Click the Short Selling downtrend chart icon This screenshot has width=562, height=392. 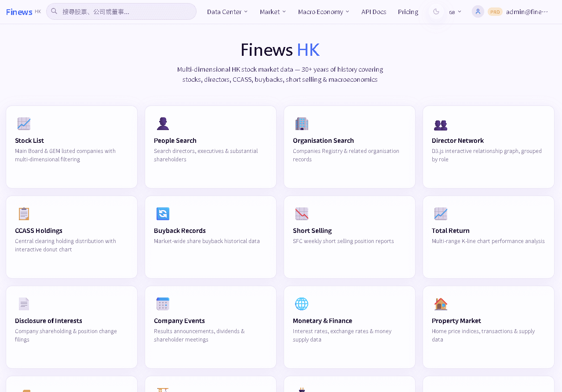point(302,214)
